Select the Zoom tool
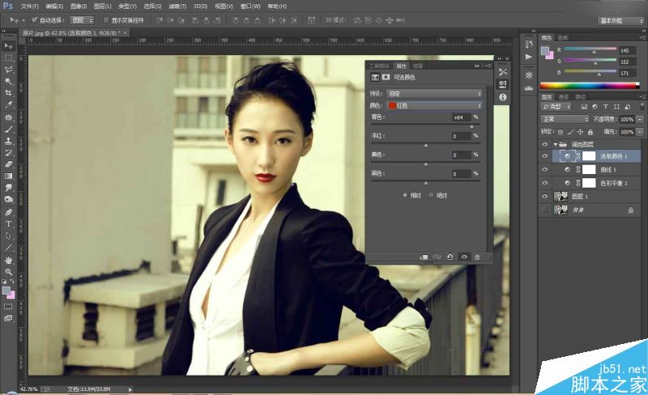The image size is (648, 395). (8, 272)
